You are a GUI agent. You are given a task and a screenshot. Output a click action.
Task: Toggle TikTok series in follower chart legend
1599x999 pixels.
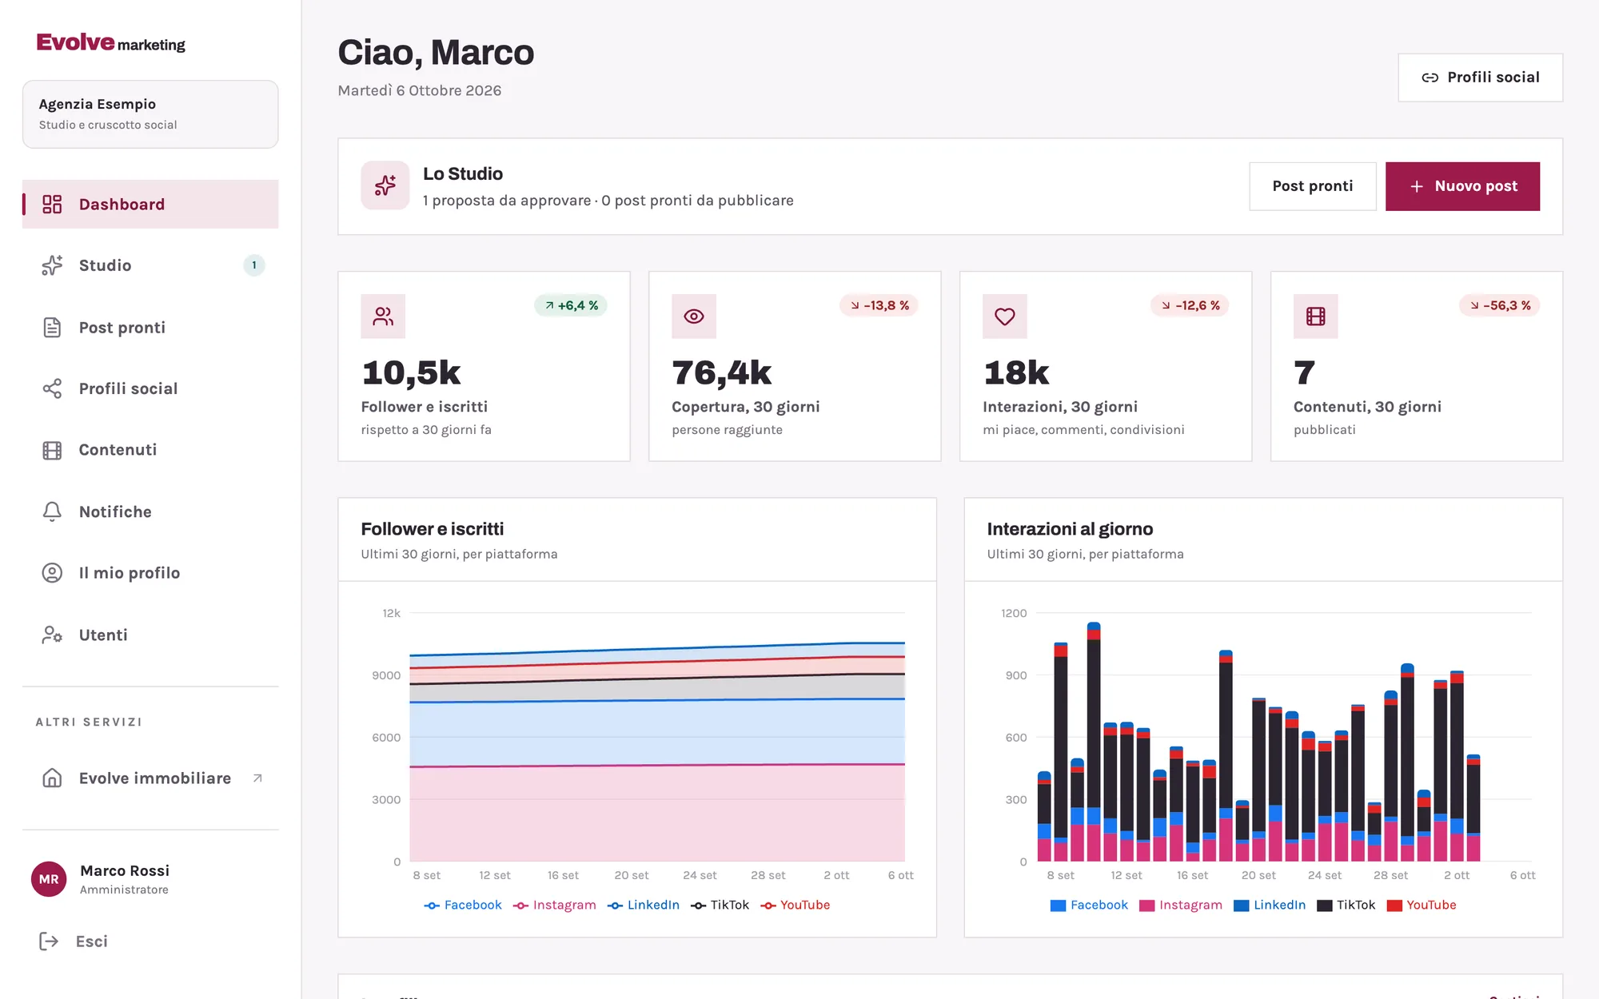click(x=720, y=905)
